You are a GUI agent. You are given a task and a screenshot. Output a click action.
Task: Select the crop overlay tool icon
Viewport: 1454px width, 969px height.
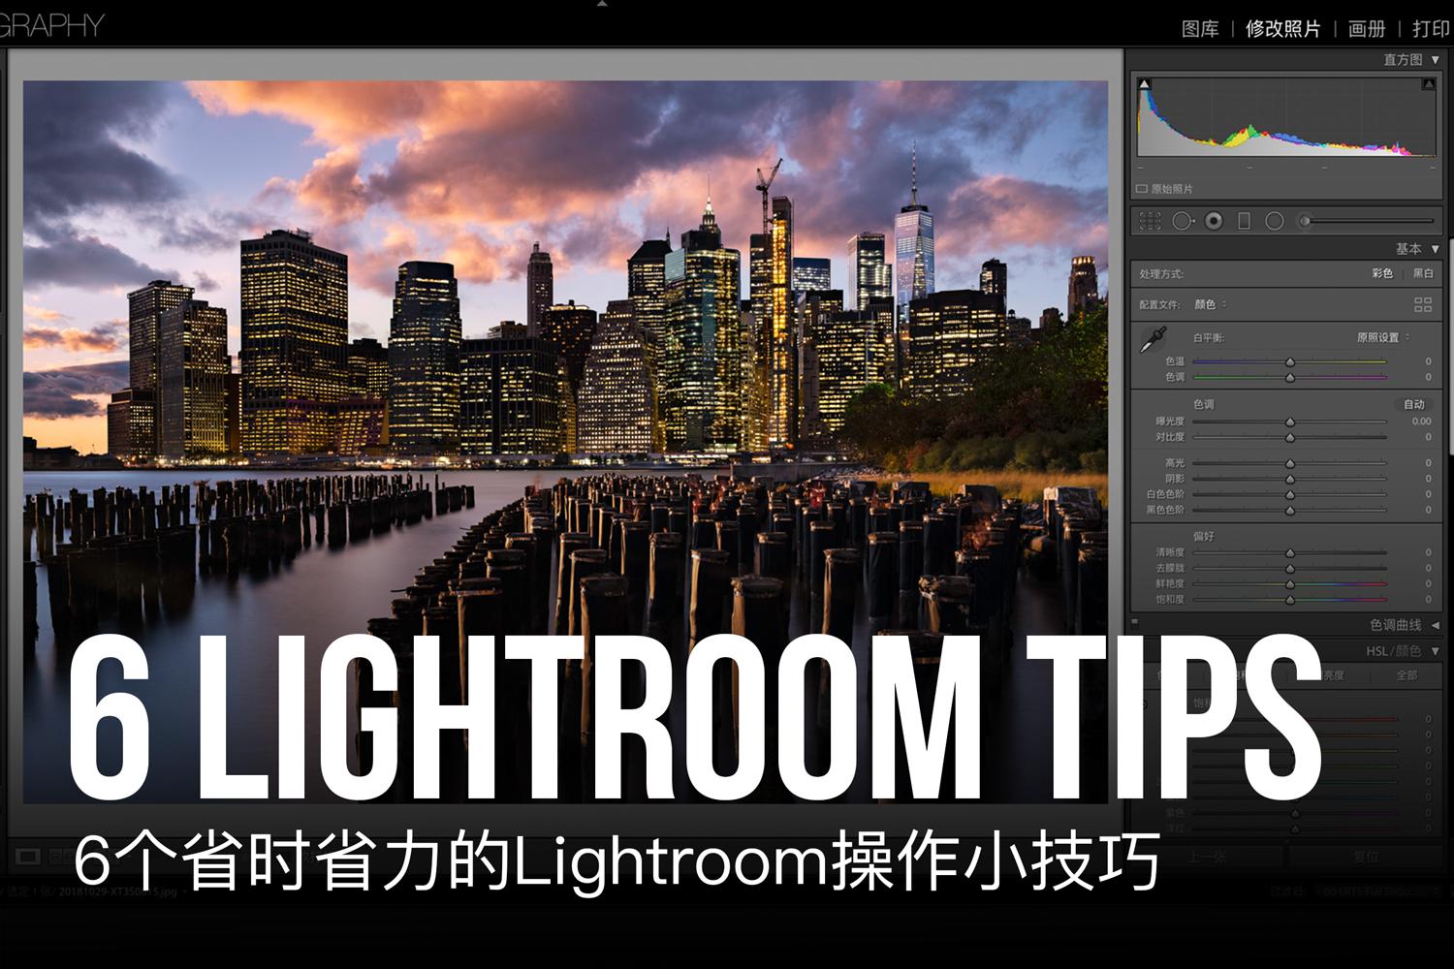[x=1150, y=221]
